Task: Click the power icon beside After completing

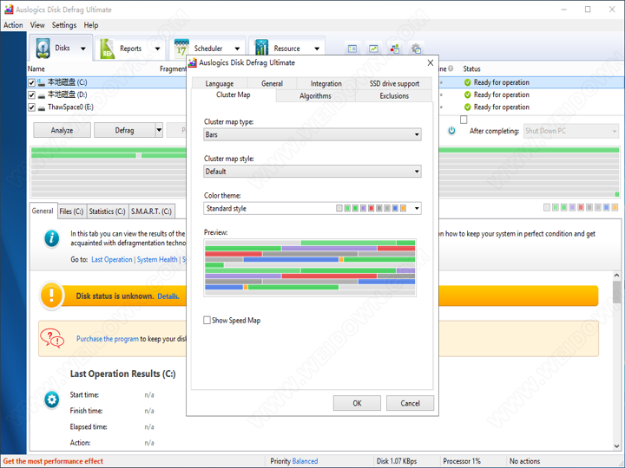Action: point(451,131)
